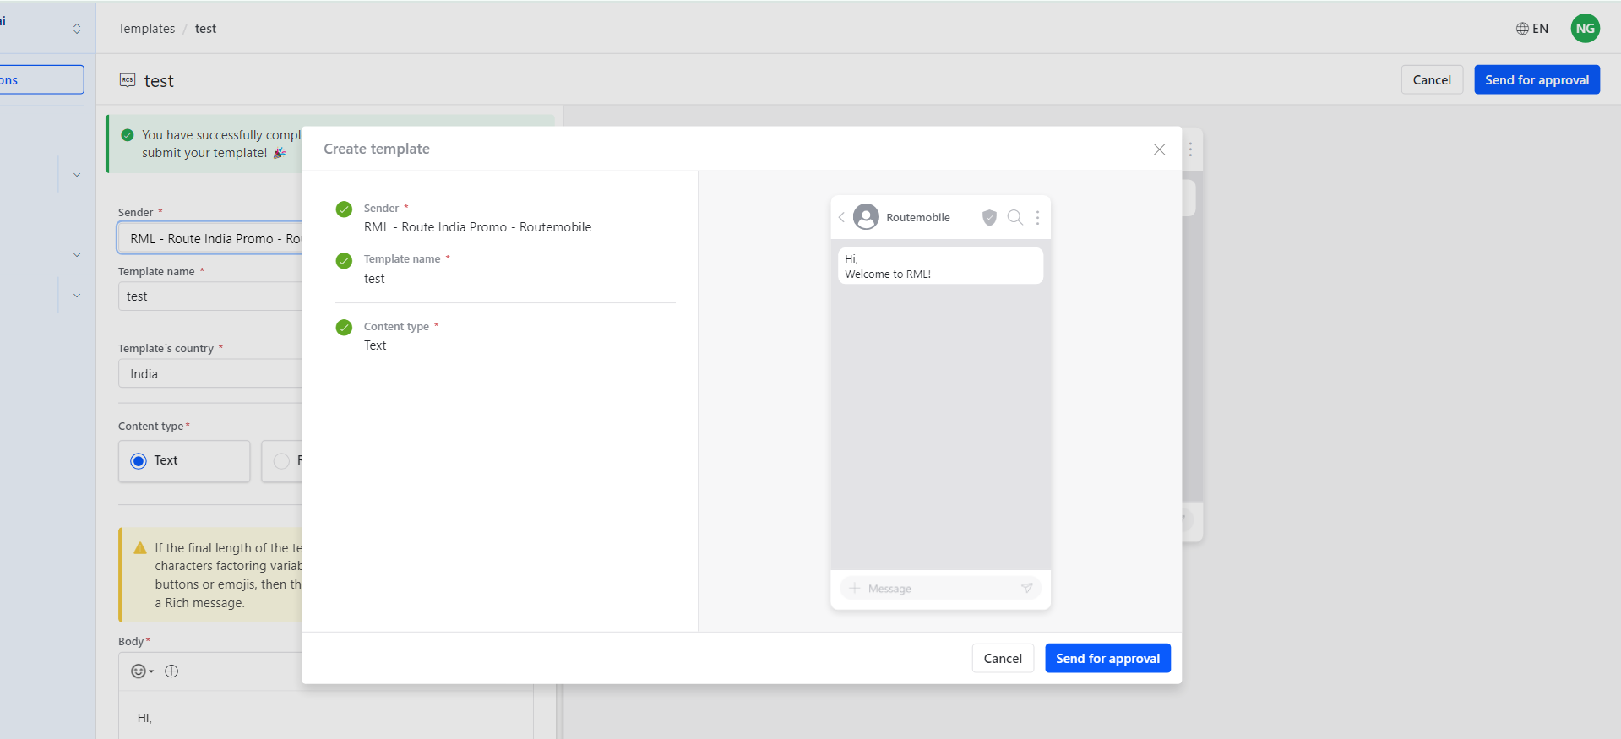1621x739 pixels.
Task: Click the RCS template icon beside title
Action: click(x=128, y=79)
